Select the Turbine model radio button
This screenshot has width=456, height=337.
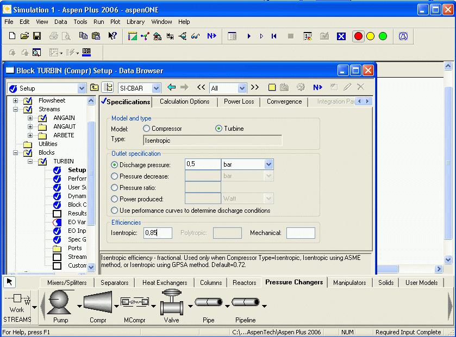click(218, 128)
